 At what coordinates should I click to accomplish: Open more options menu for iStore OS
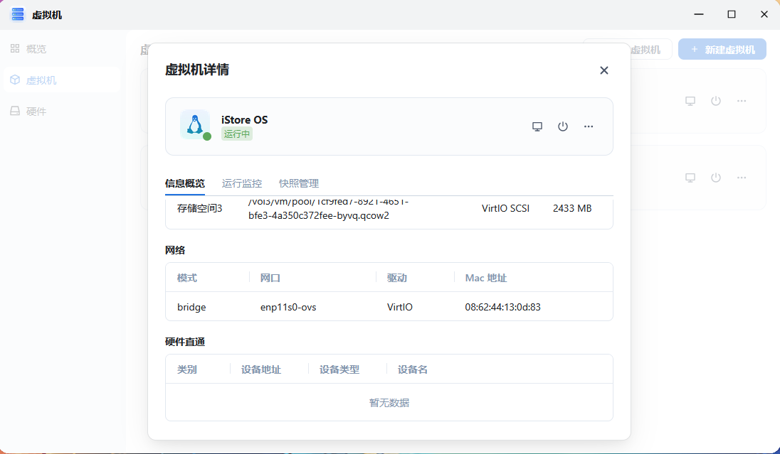pyautogui.click(x=589, y=126)
